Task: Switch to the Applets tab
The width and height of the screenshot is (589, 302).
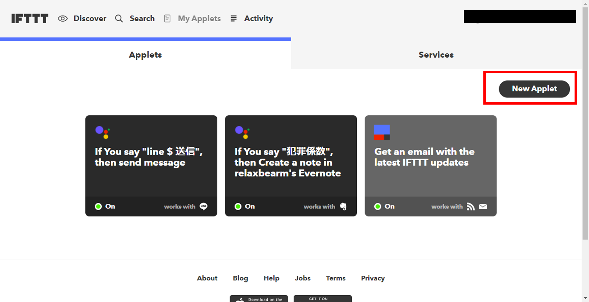Action: pyautogui.click(x=146, y=55)
